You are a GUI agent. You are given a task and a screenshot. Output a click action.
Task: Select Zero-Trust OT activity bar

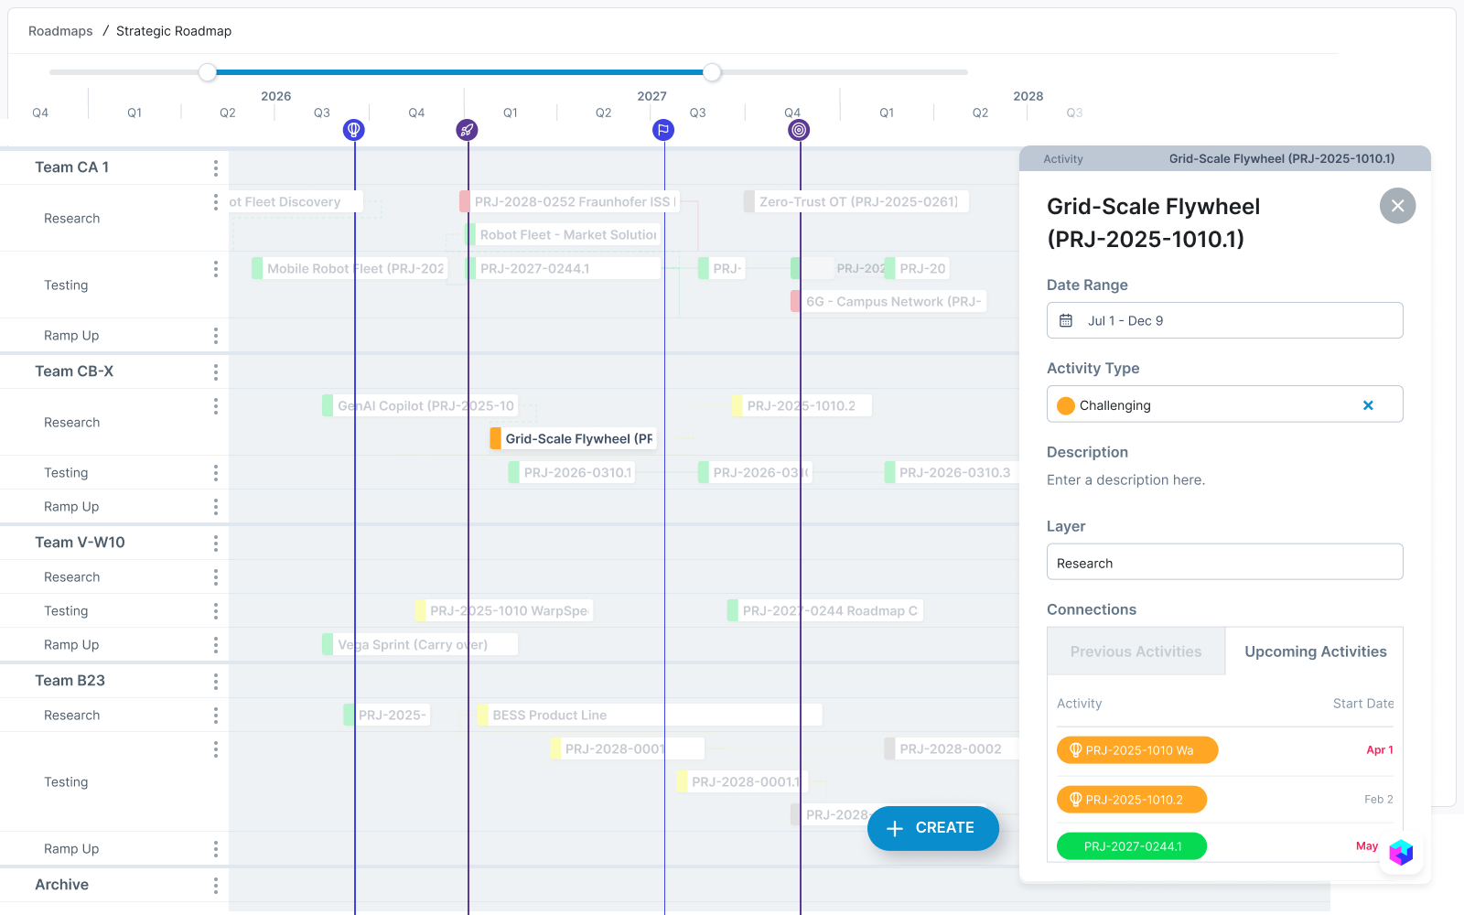coord(856,202)
